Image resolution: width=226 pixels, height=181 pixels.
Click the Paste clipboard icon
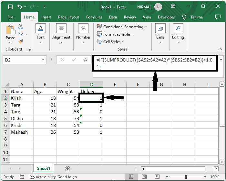coord(10,32)
